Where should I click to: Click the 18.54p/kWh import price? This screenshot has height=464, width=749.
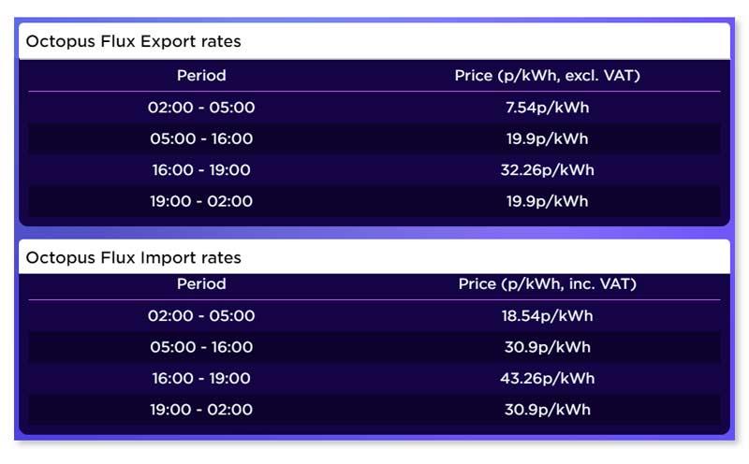coord(547,316)
